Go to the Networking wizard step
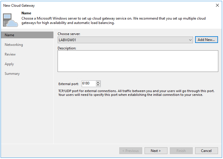223x159 pixels. point(14,45)
